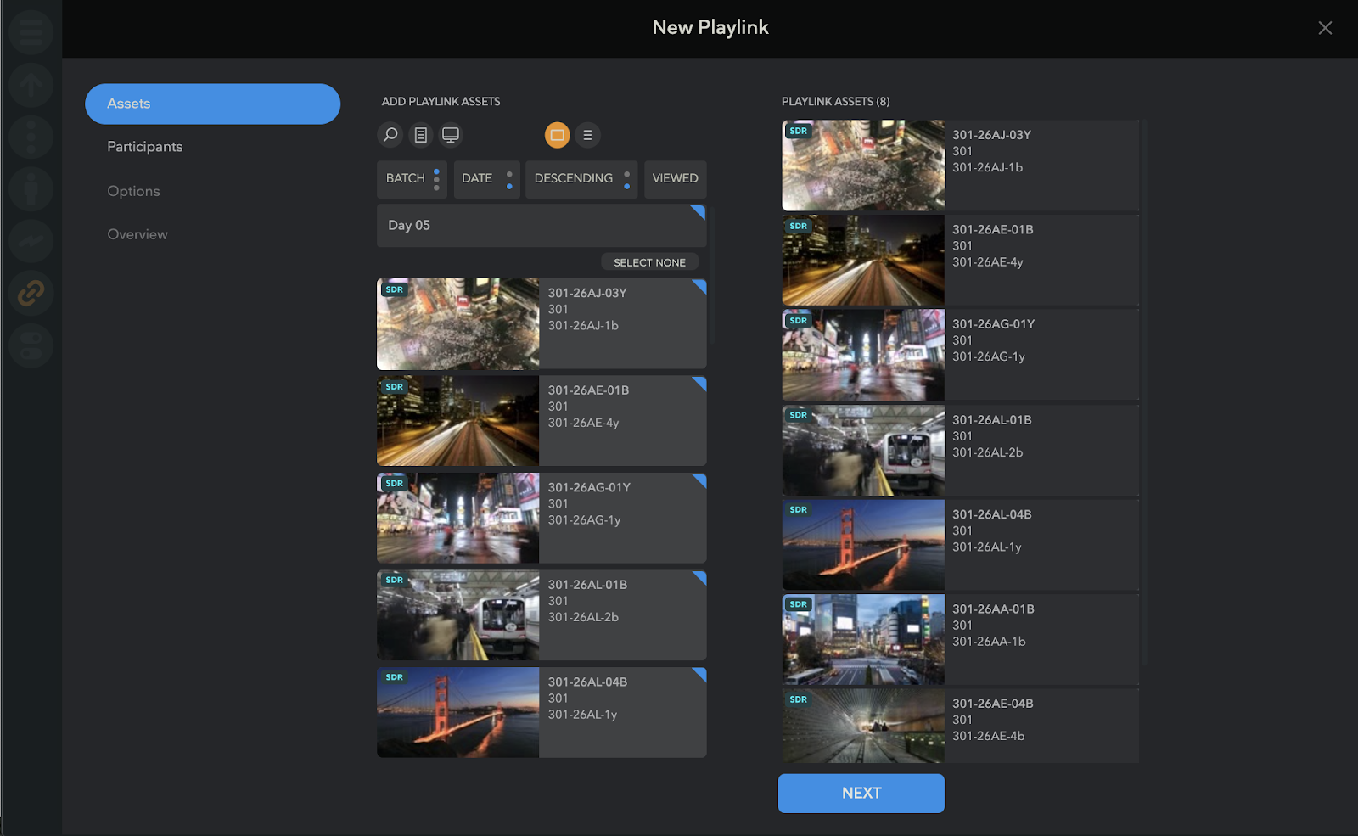Switch to thumbnail grid view

(x=557, y=135)
